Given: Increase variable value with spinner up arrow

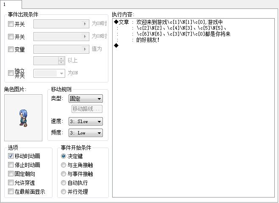Looking at the screenshot, I should point(61,59).
